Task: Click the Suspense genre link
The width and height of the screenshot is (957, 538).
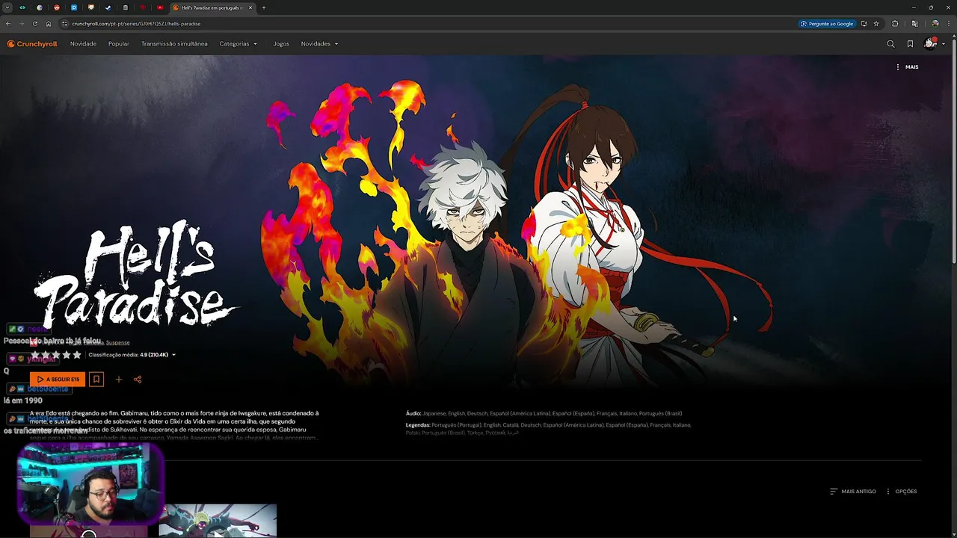Action: tap(117, 342)
